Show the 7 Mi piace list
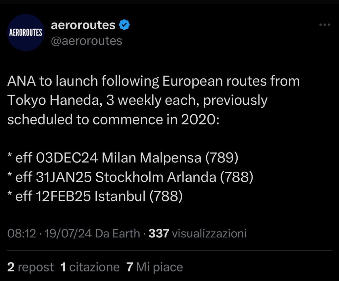 [155, 267]
